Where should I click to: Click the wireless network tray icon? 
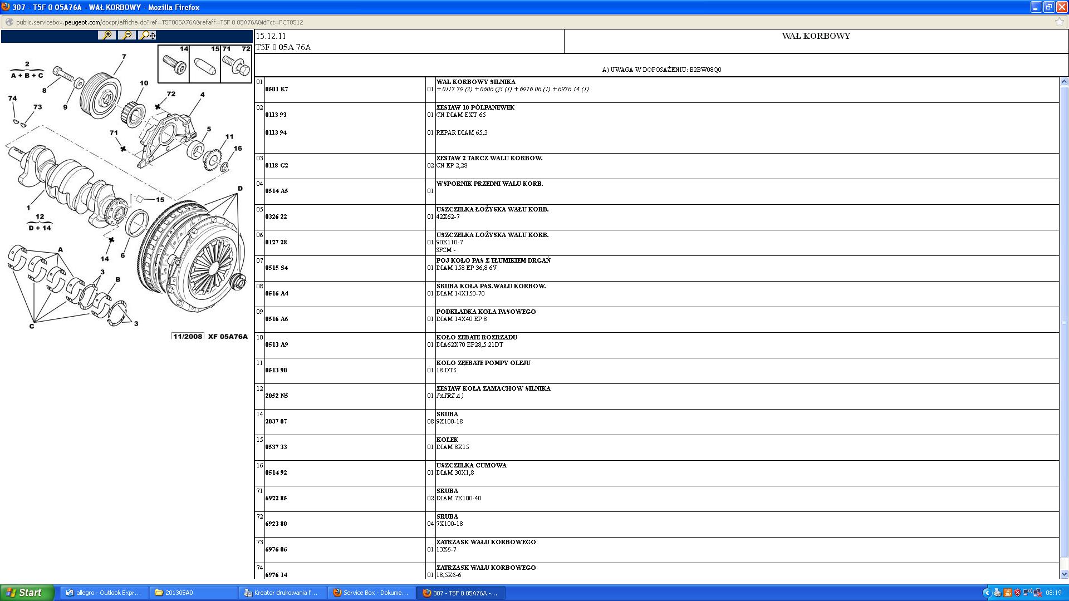click(1027, 593)
